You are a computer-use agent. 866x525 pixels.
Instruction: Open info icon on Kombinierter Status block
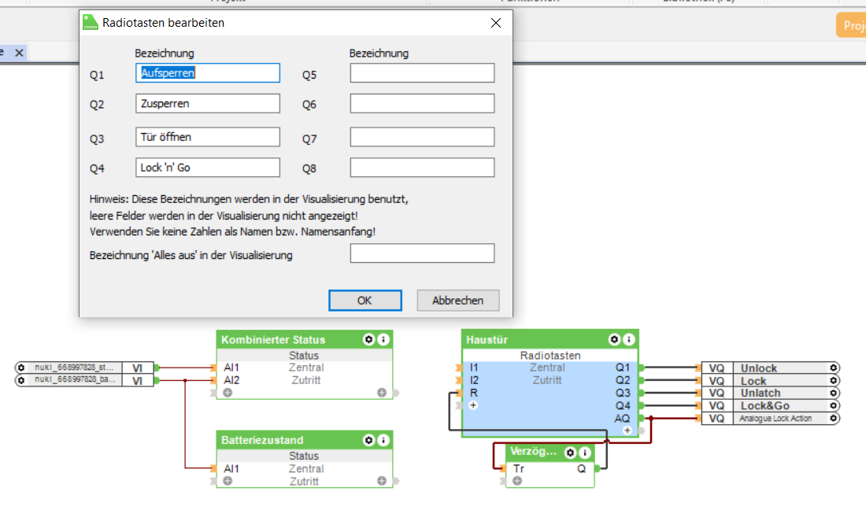(383, 339)
